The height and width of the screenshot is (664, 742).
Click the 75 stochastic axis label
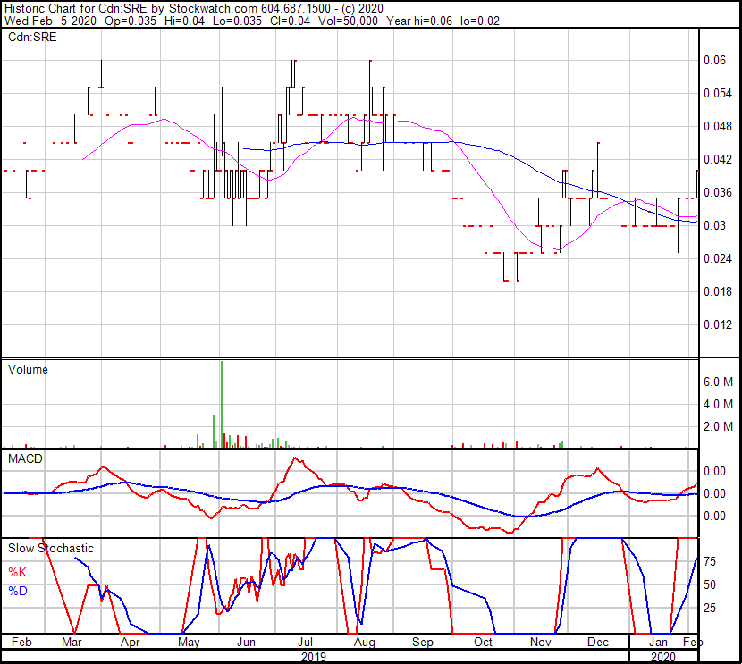(x=710, y=562)
